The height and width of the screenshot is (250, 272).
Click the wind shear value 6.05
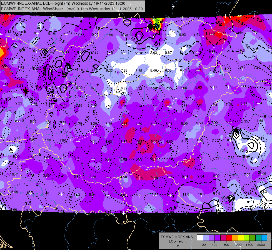(x=168, y=71)
